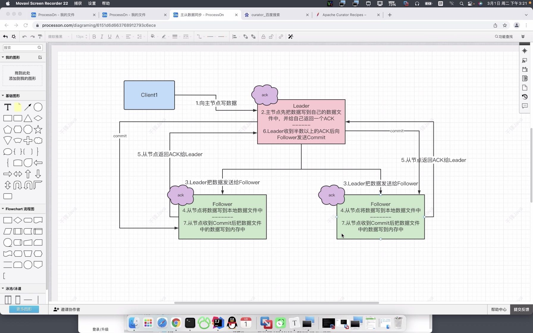Click the bring to front icon

245,37
